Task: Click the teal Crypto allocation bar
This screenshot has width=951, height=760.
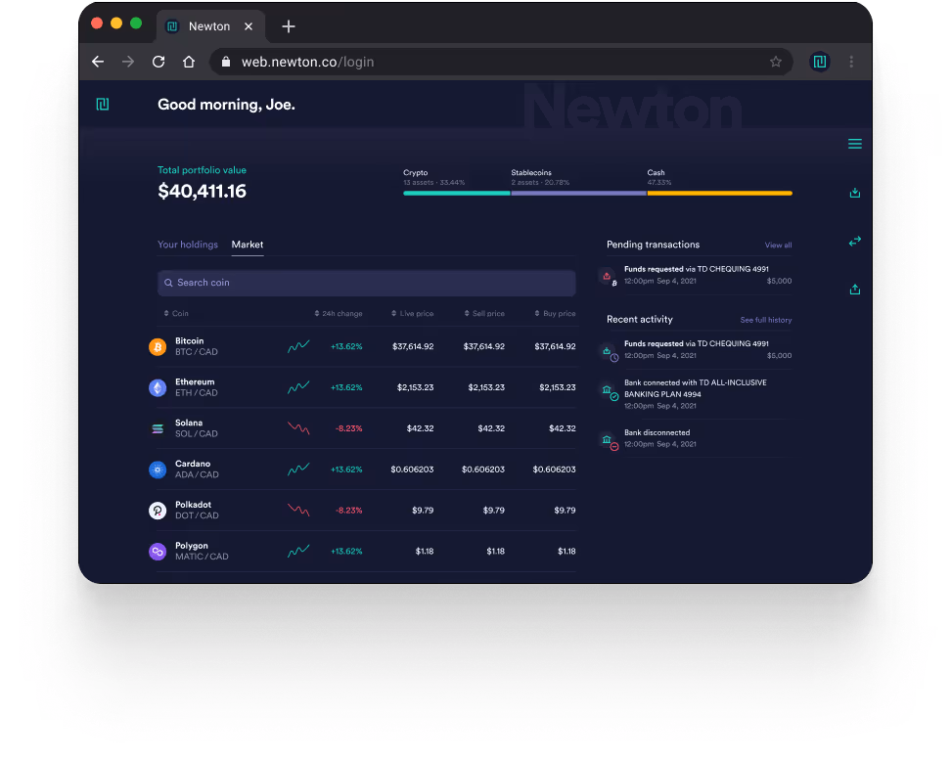Action: tap(457, 194)
